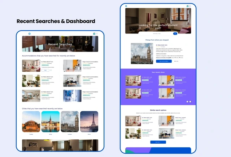Click 'Accommodations that you have searched for recently' text
The image size is (231, 157).
click(x=49, y=56)
